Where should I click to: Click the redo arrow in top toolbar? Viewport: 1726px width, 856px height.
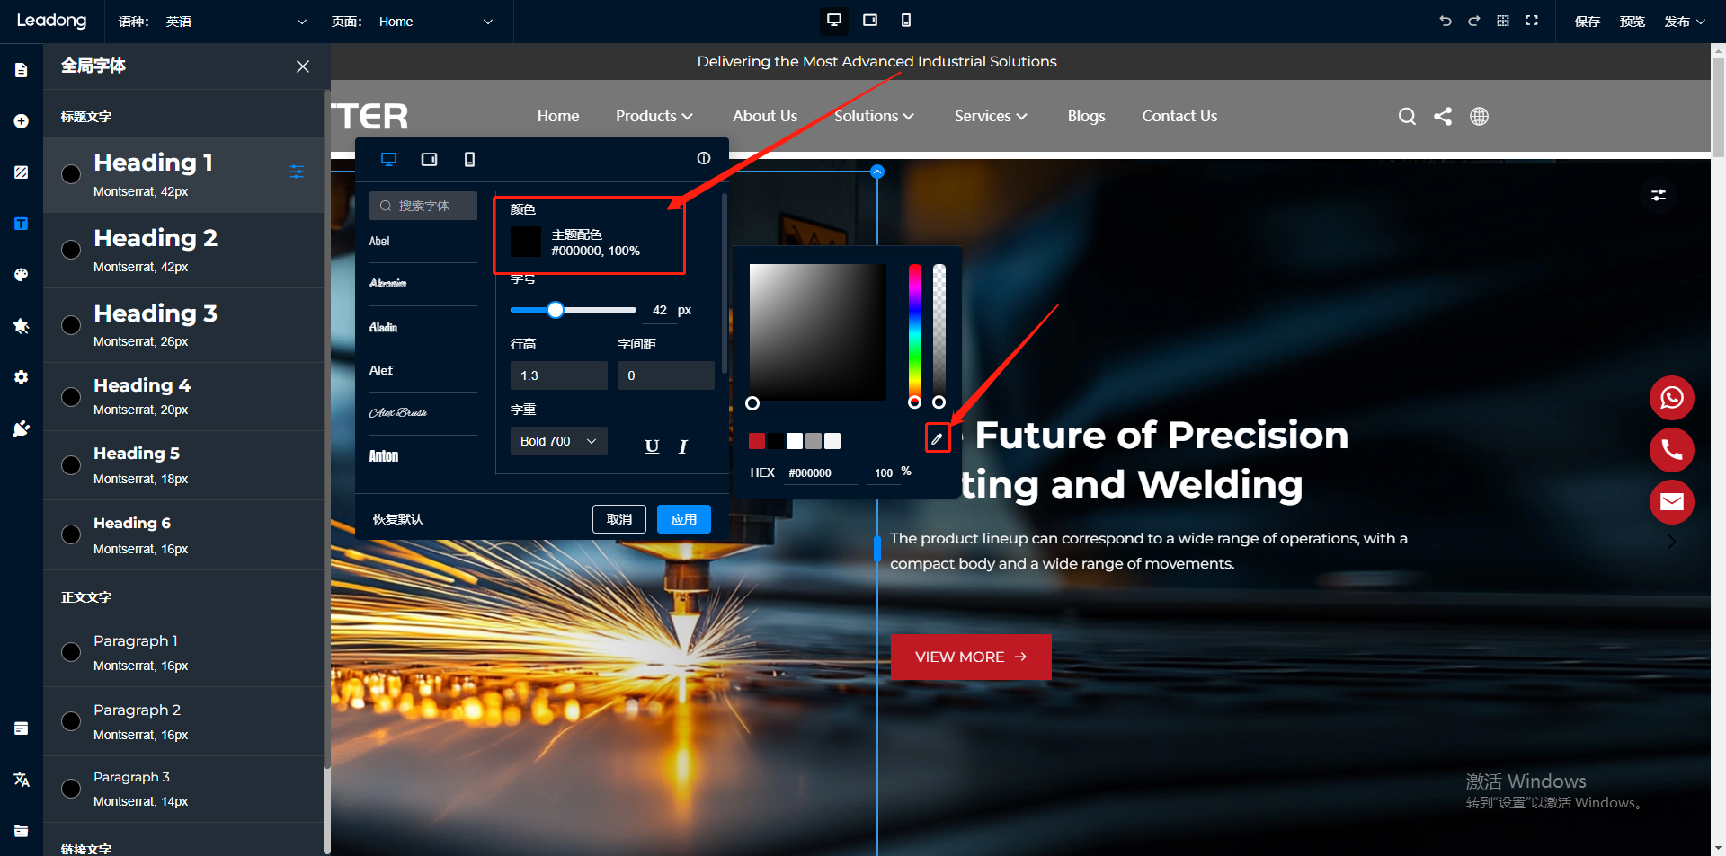[x=1473, y=21]
